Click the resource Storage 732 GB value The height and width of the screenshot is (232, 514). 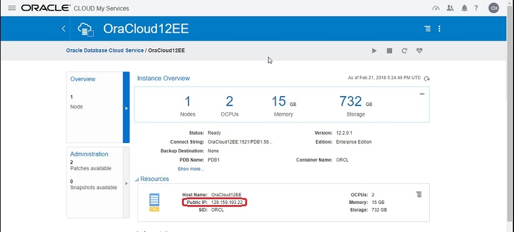coord(379,210)
